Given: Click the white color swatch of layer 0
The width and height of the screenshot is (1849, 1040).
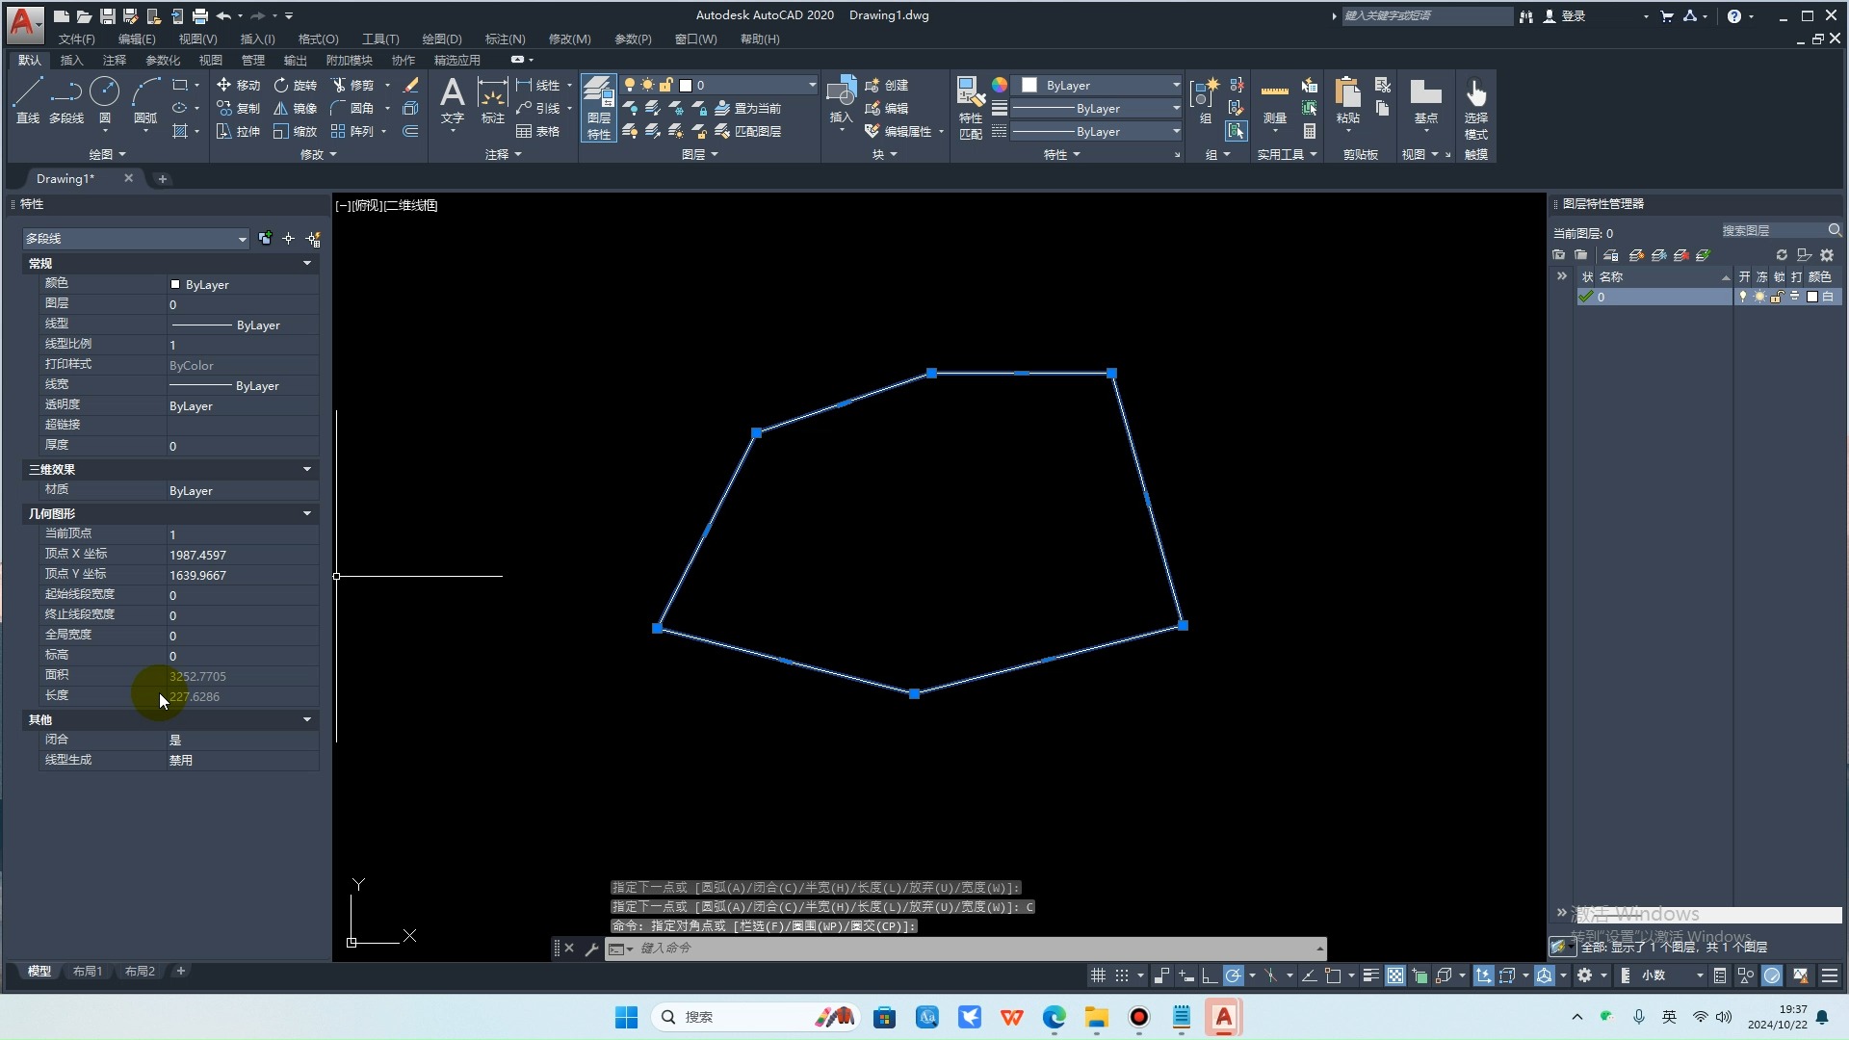Looking at the screenshot, I should (1811, 298).
